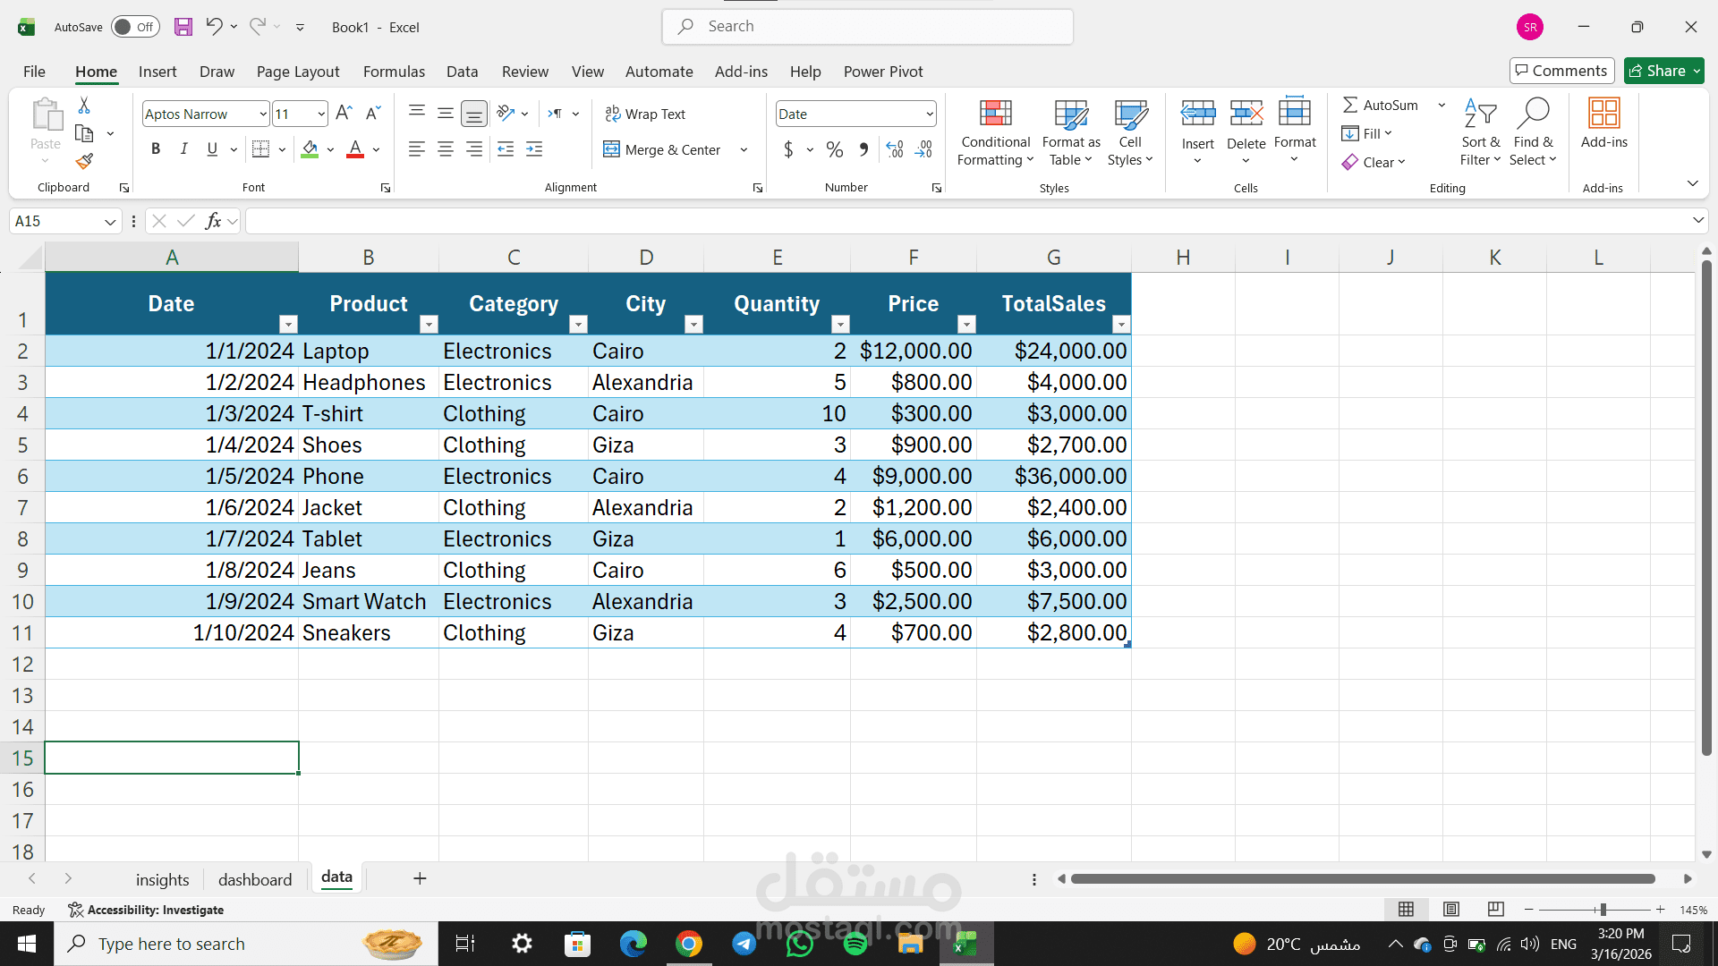This screenshot has height=966, width=1718.
Task: Switch to the dashboard sheet tab
Action: (x=255, y=879)
